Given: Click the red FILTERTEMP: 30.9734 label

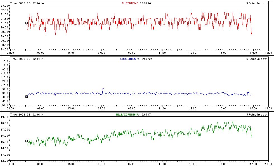Looking at the screenshot, I should pos(136,3).
